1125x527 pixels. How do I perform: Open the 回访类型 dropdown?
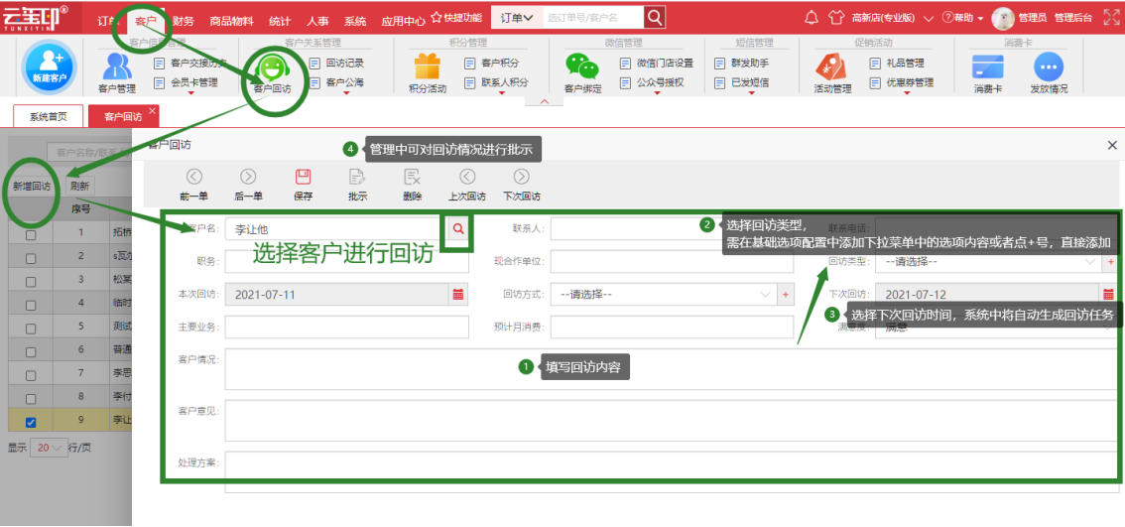pyautogui.click(x=989, y=262)
